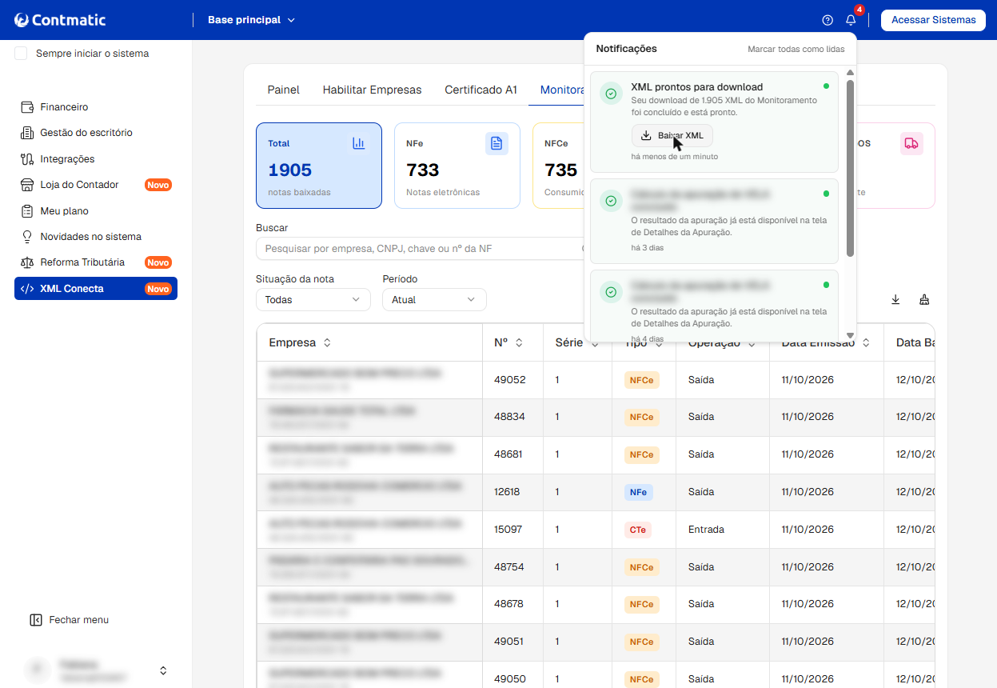Click the icon right of the download icon
This screenshot has width=997, height=688.
tap(924, 300)
